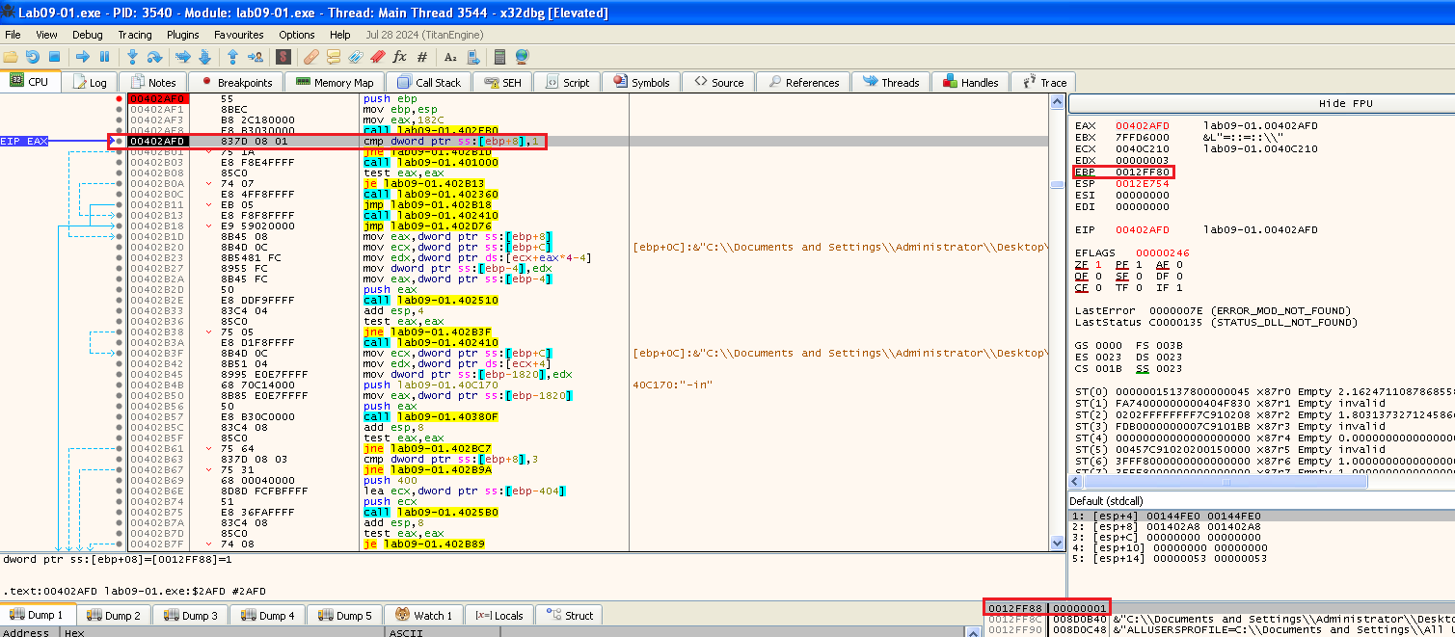Select the EBP register value 0012FF80
Screen dimensions: 1455x637
1143,172
